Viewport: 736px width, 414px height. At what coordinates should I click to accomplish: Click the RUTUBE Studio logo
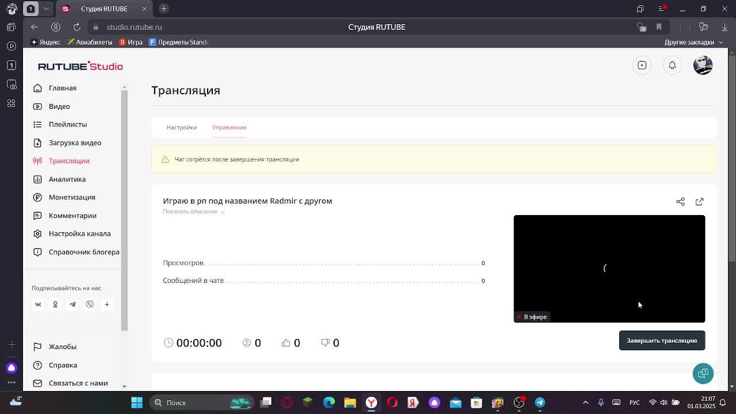(x=80, y=66)
